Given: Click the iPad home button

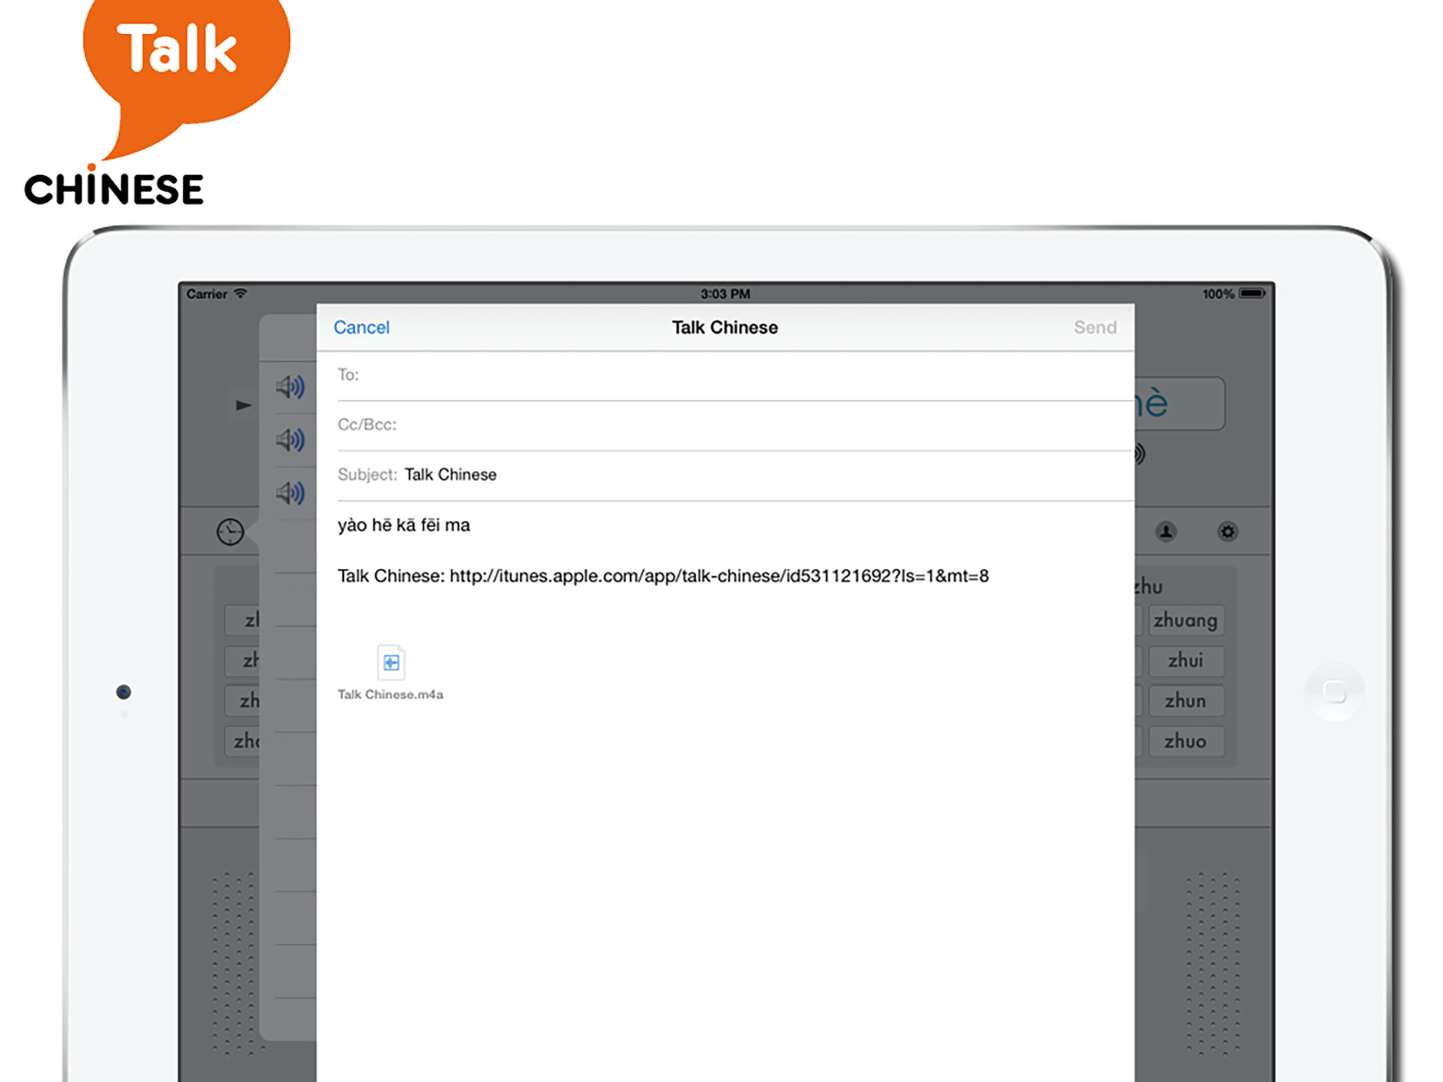Looking at the screenshot, I should pyautogui.click(x=1334, y=692).
